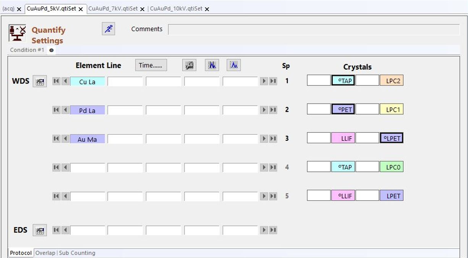The height and width of the screenshot is (258, 468).
Task: Click the add condition icon after Condition #1
Action: (51, 50)
